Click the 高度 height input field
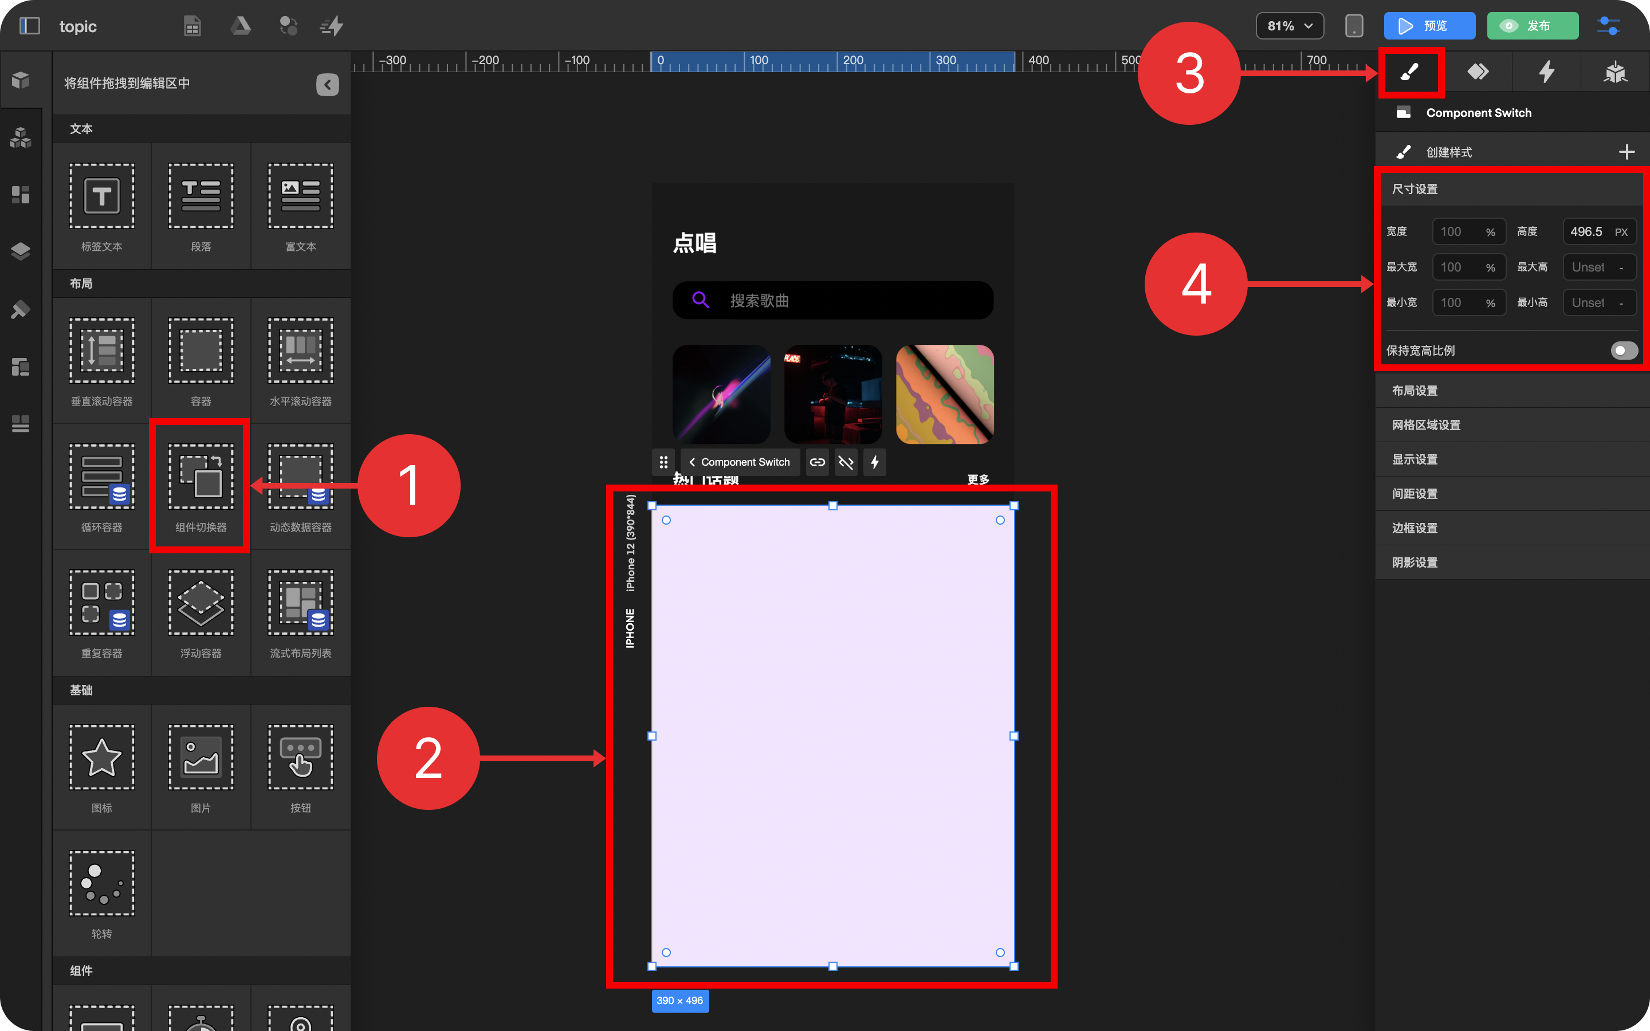 (1599, 232)
